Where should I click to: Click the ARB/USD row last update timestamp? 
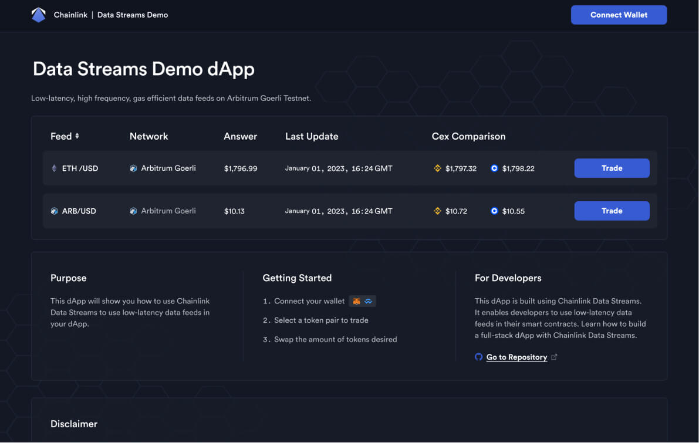pyautogui.click(x=339, y=211)
